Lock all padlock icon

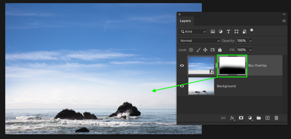click(x=220, y=50)
